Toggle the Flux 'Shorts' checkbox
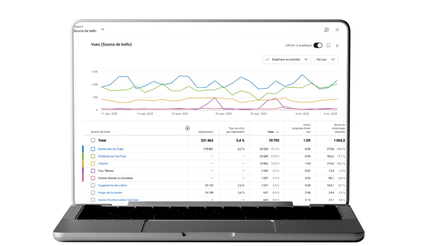438x246 pixels. 93,171
